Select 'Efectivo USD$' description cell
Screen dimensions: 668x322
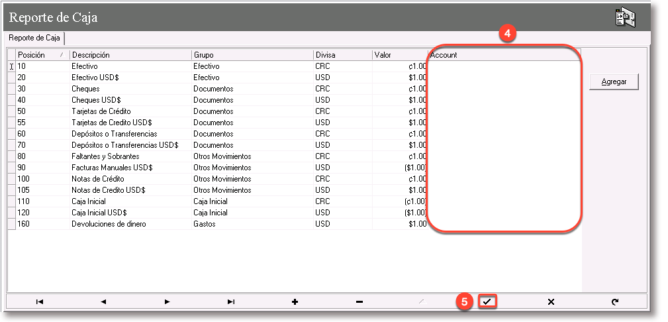(131, 78)
